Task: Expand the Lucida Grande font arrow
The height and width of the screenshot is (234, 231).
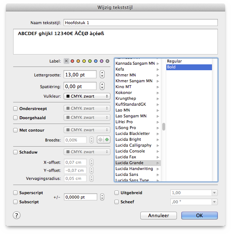Action: click(x=158, y=163)
